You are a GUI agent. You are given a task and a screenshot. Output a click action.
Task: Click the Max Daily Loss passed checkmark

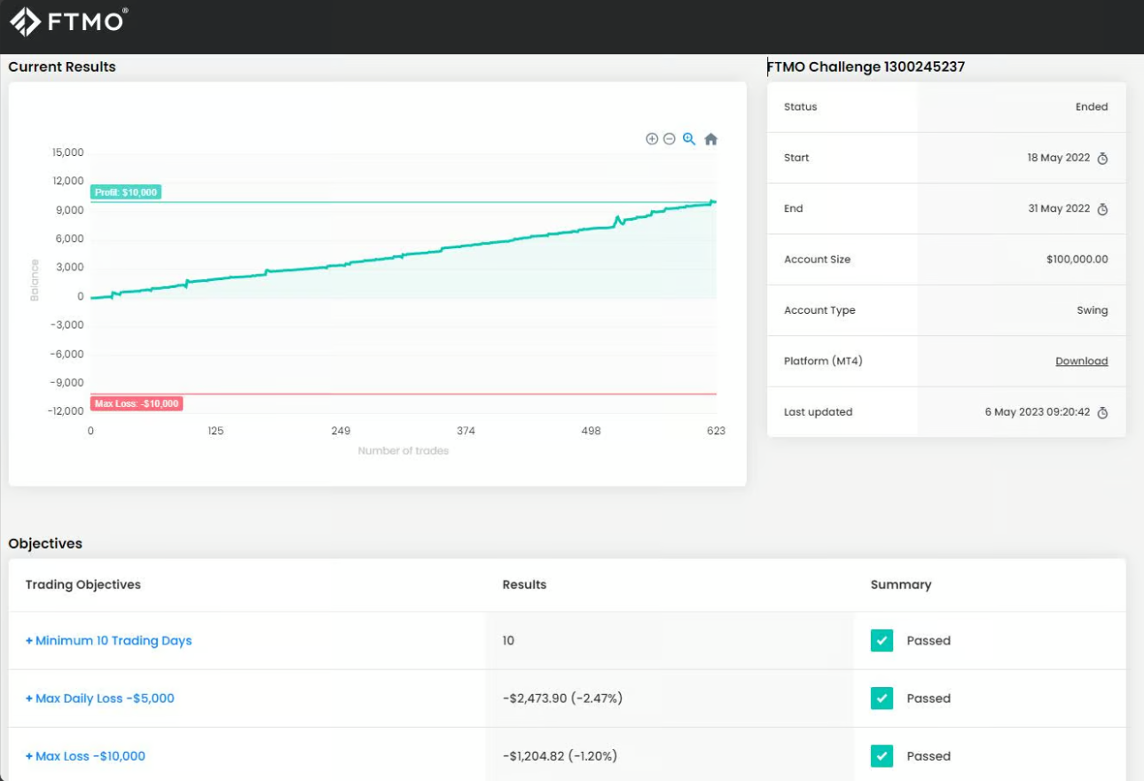pyautogui.click(x=882, y=699)
